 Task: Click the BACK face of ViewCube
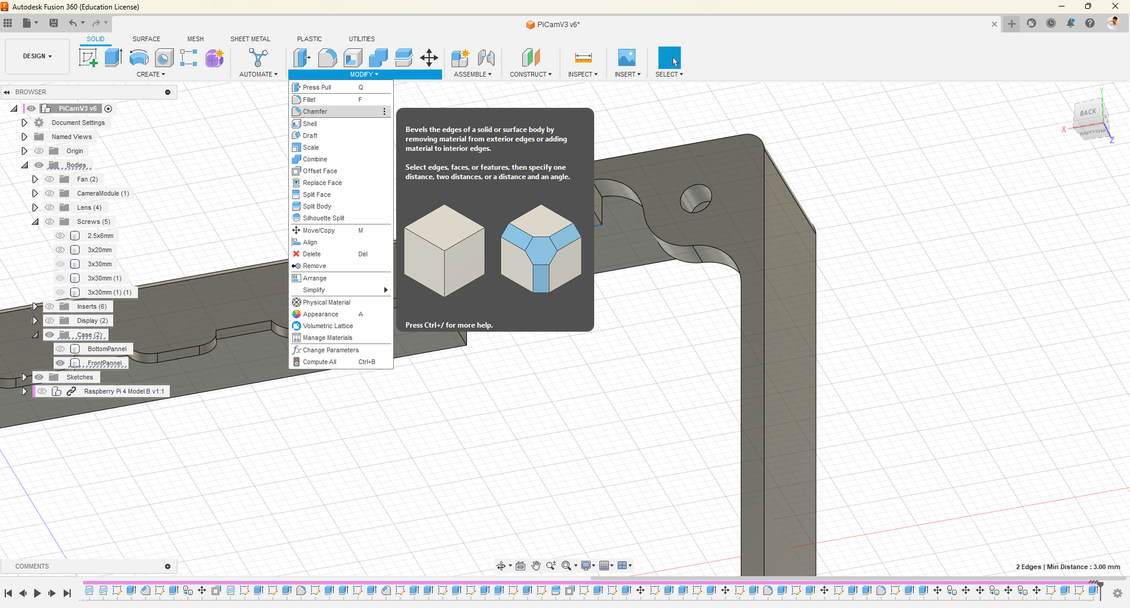1088,113
